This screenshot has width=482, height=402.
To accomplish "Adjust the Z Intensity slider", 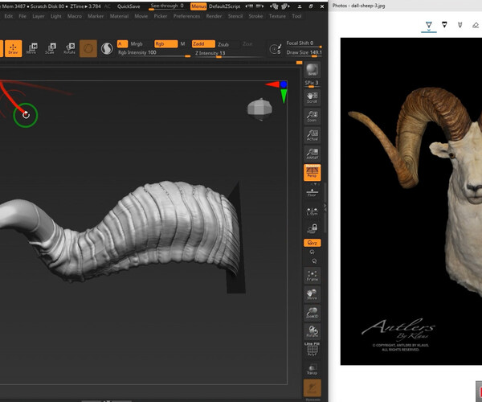I will coord(229,54).
